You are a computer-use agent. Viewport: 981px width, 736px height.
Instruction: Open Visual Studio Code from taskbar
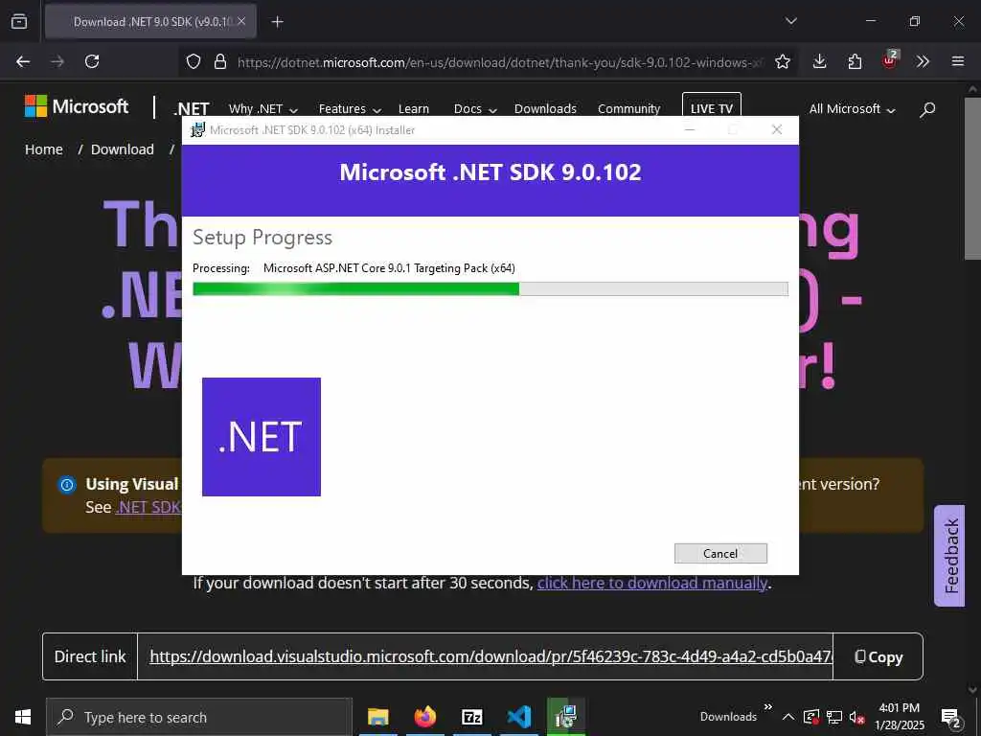tap(518, 717)
